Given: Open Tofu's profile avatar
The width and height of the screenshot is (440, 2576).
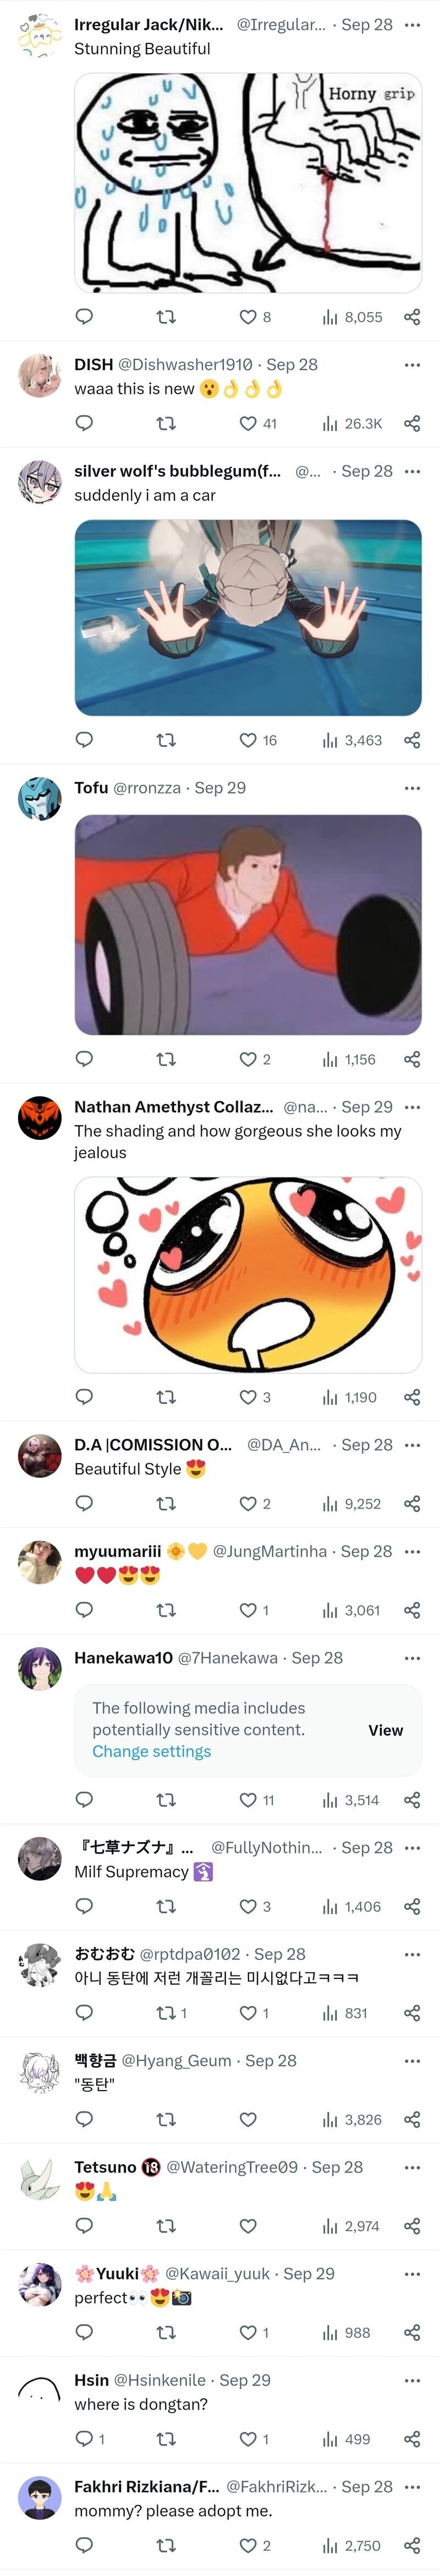Looking at the screenshot, I should pyautogui.click(x=40, y=799).
